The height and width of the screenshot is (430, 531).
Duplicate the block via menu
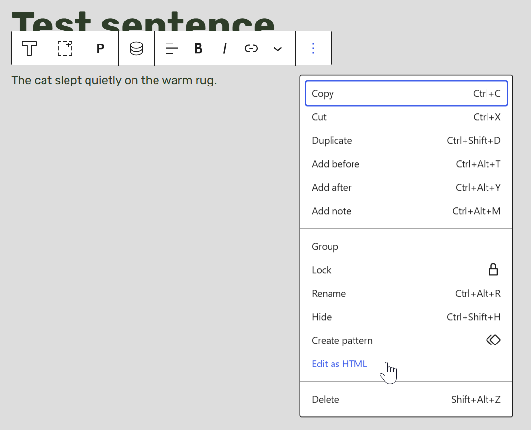click(406, 140)
